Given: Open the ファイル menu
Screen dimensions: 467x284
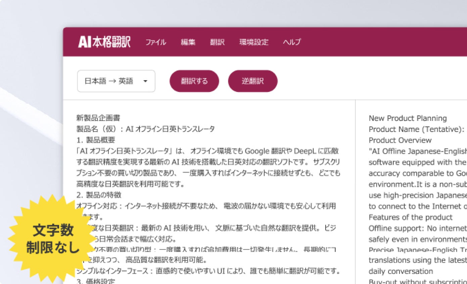Looking at the screenshot, I should pos(155,42).
